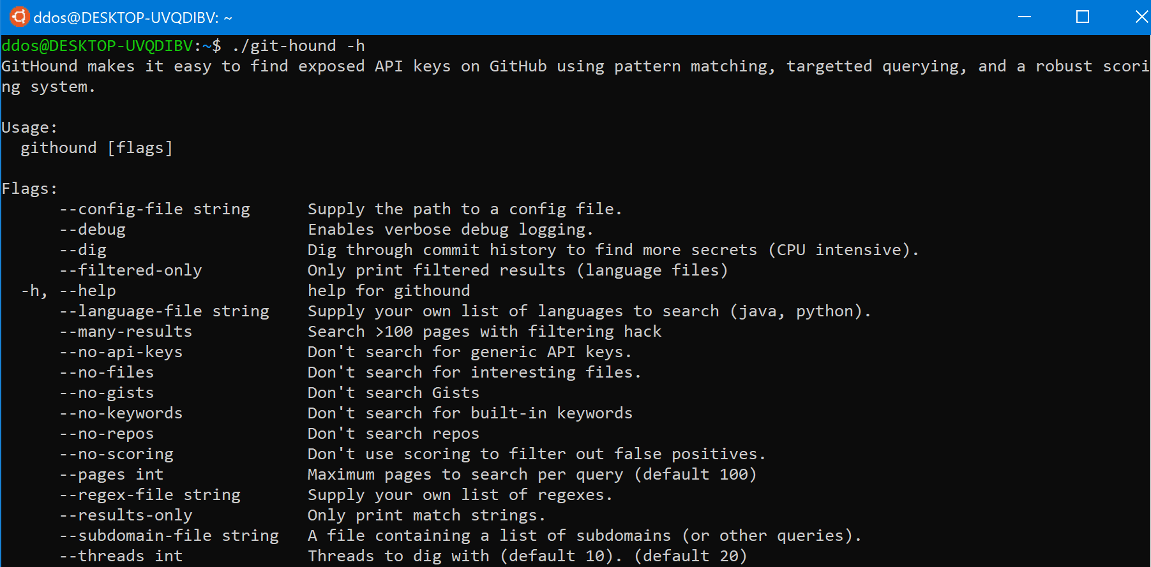
Task: Minimize the terminal window
Action: click(x=1025, y=17)
